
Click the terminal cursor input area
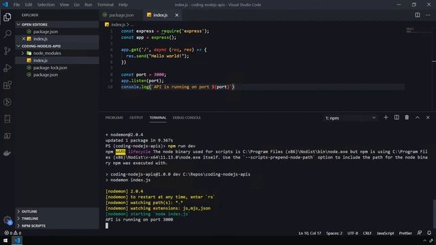pos(107,225)
